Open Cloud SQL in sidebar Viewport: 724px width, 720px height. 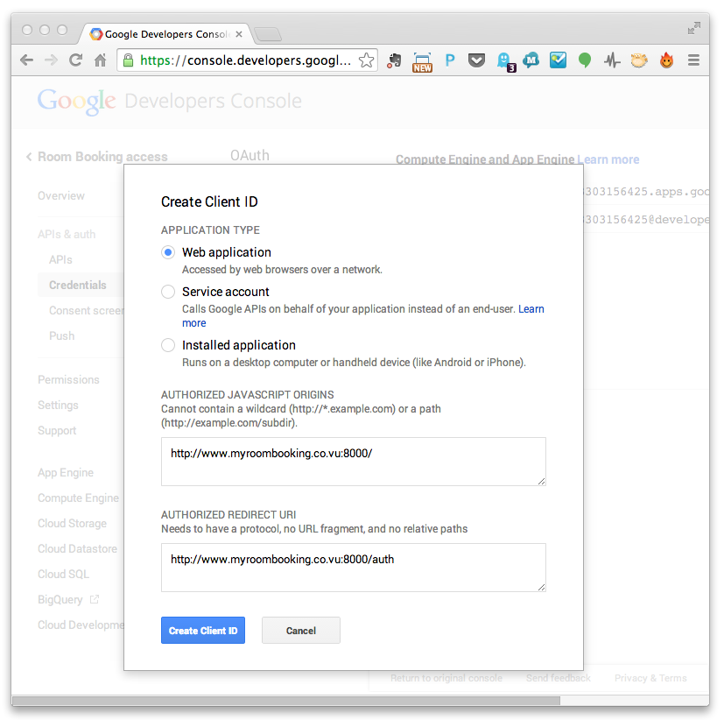(x=63, y=574)
